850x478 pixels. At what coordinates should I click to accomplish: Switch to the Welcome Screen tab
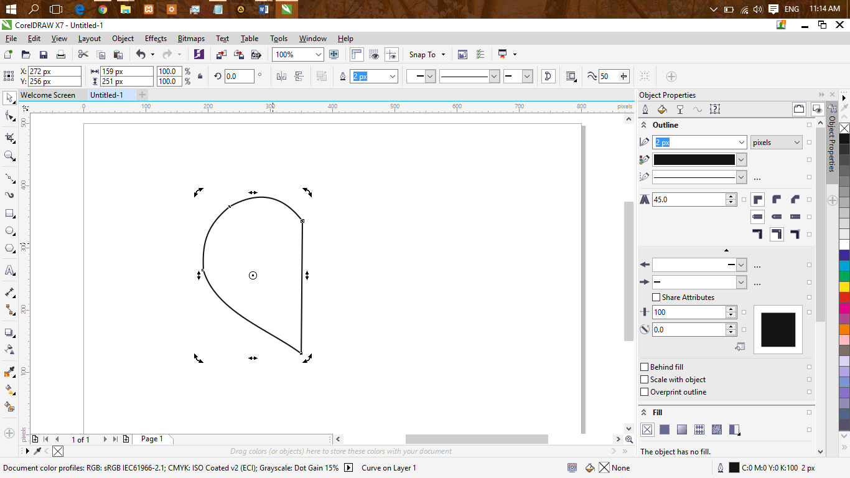click(x=48, y=95)
